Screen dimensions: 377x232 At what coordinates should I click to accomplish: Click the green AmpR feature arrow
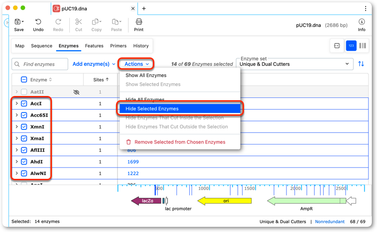pyautogui.click(x=307, y=201)
